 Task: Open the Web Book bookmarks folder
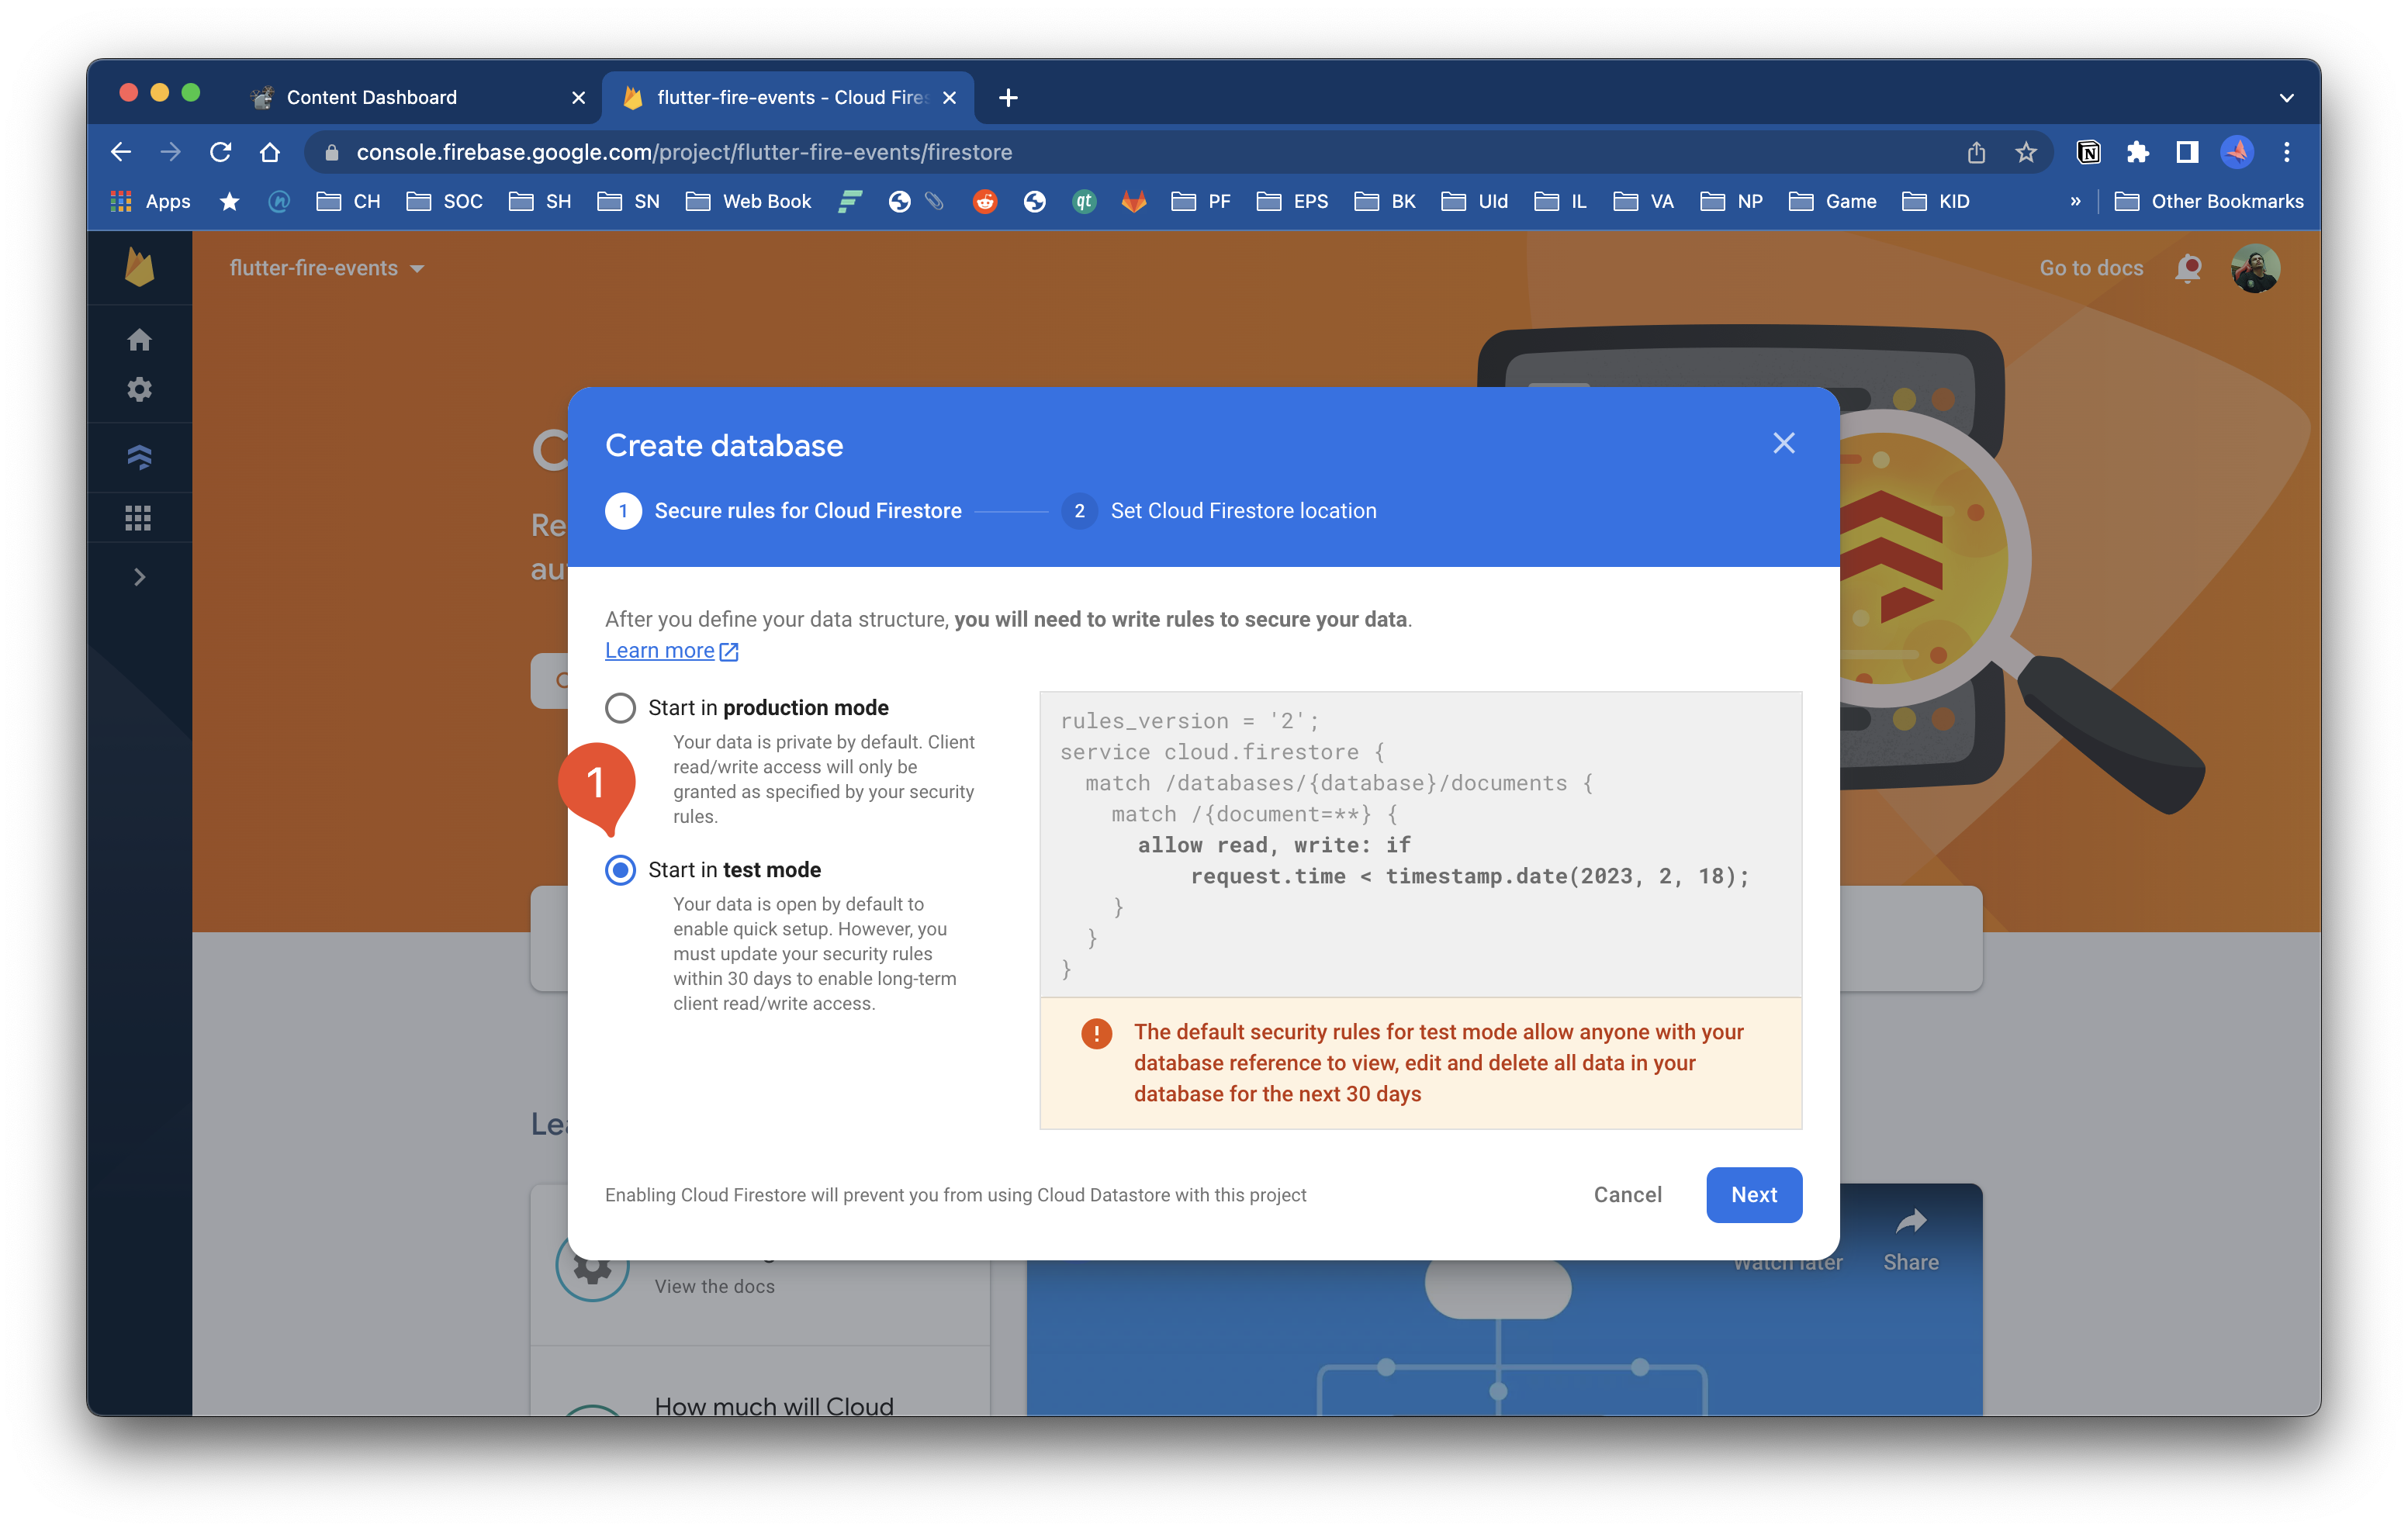pos(749,202)
